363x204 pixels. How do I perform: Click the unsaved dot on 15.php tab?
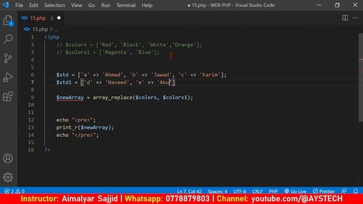pos(59,18)
